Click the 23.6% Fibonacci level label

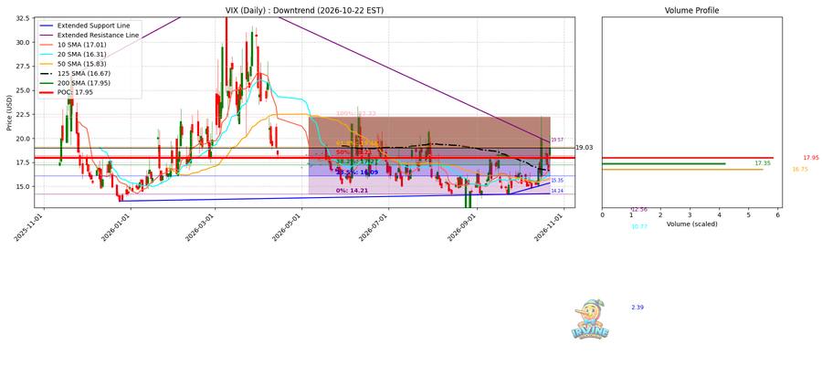[356, 172]
